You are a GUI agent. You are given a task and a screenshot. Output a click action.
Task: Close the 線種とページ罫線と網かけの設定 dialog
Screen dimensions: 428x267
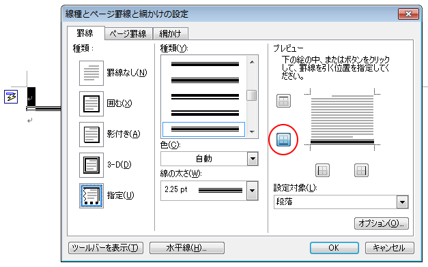[x=408, y=14]
